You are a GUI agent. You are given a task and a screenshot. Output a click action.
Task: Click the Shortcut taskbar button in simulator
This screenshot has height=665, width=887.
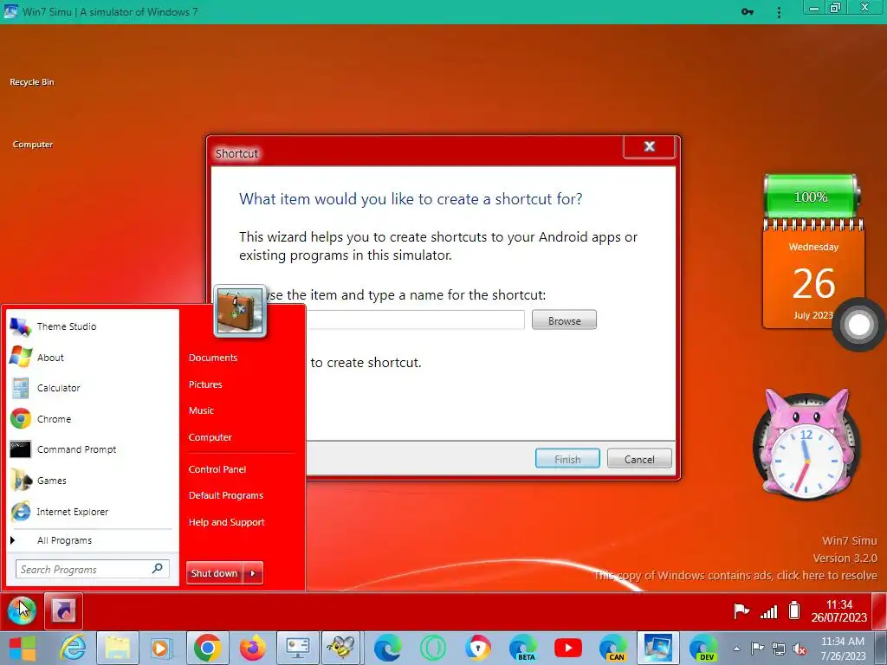[63, 610]
